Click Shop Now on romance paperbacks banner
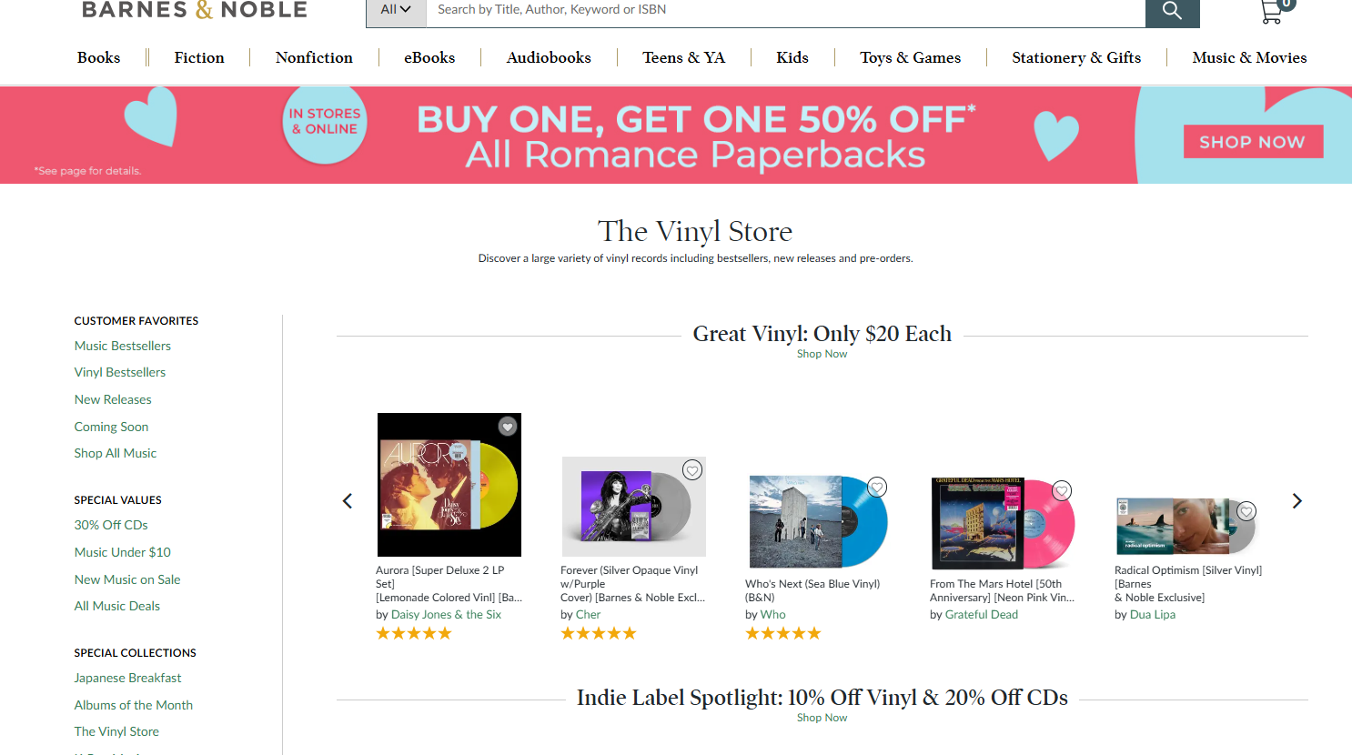This screenshot has height=755, width=1352. 1252,142
